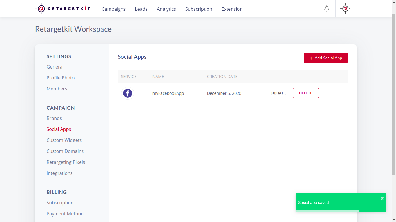This screenshot has height=222, width=396.
Task: Click the Add Social App button
Action: pyautogui.click(x=326, y=58)
